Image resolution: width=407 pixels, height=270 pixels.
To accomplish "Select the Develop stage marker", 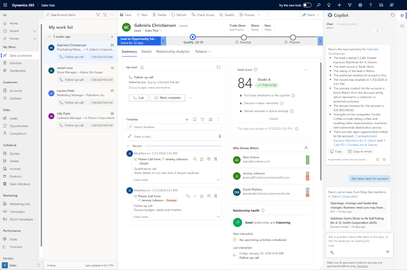I will (243, 37).
